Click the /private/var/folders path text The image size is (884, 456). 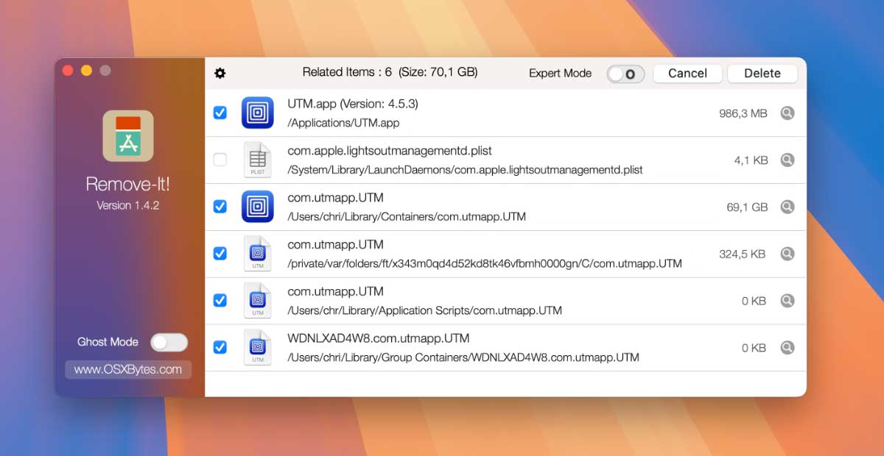485,263
